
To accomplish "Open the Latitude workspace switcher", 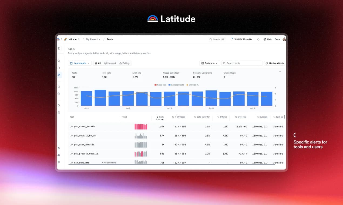I will 72,39.
